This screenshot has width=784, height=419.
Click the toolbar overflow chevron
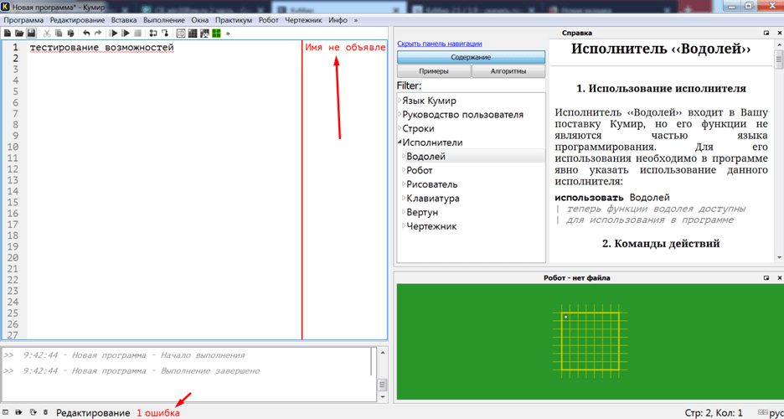pyautogui.click(x=228, y=34)
